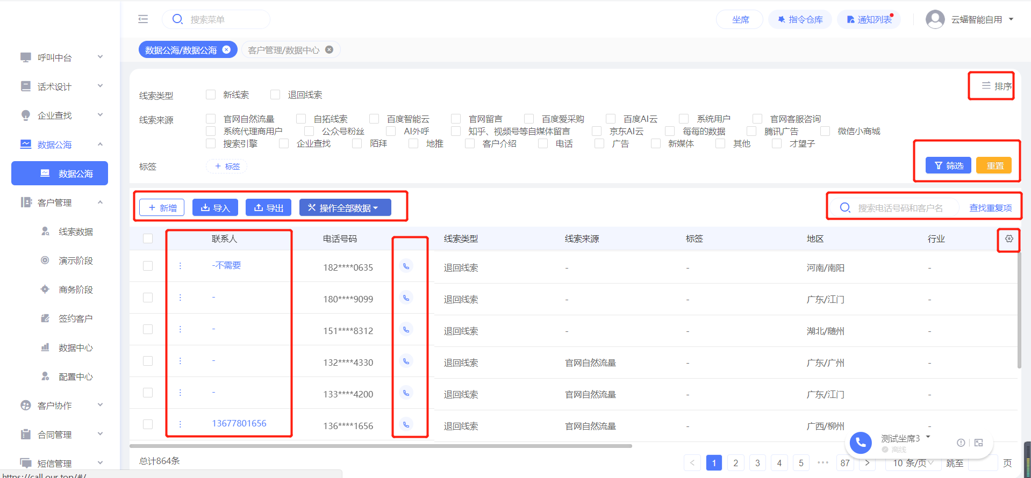This screenshot has height=478, width=1031.
Task: Click the 排序 sort icon
Action: click(986, 85)
